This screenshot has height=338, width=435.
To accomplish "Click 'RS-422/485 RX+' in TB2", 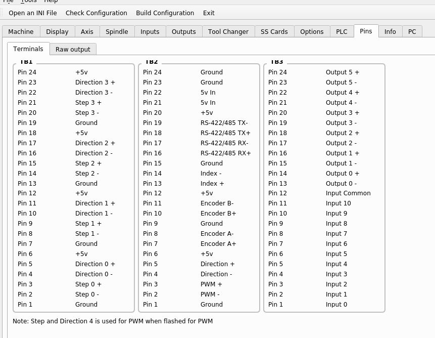I will [x=226, y=153].
